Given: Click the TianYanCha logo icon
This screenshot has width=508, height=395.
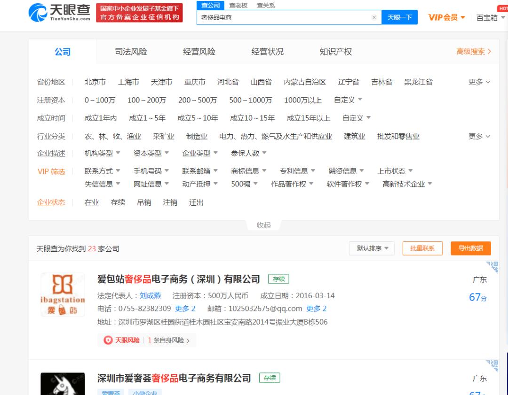Looking at the screenshot, I should (38, 13).
